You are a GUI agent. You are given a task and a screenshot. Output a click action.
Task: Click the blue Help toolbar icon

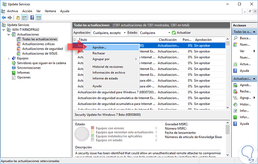(x=32, y=17)
